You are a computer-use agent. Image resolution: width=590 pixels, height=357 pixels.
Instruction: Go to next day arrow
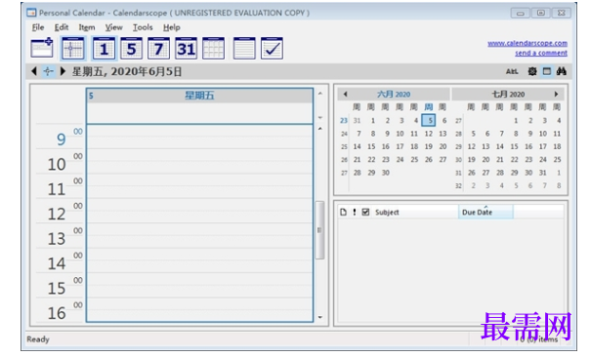coord(63,71)
